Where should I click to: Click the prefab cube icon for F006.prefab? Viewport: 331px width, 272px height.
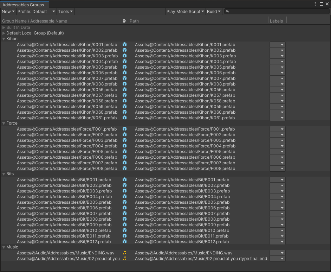point(124,157)
